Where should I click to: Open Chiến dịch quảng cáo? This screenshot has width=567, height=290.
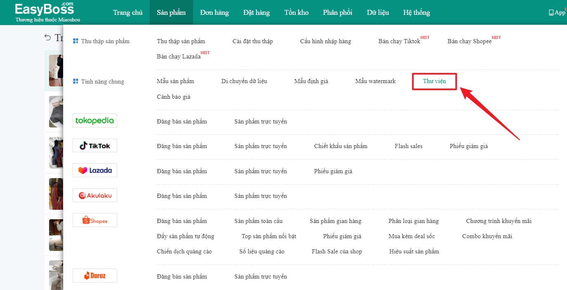184,251
